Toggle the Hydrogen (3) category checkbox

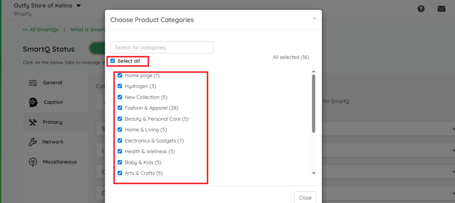(x=120, y=86)
